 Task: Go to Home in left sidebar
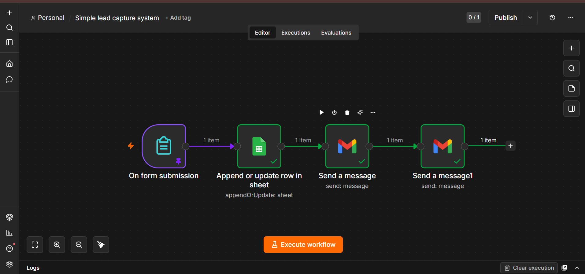click(9, 64)
